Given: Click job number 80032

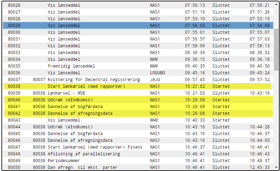Looking at the screenshot, I should 14,46.
